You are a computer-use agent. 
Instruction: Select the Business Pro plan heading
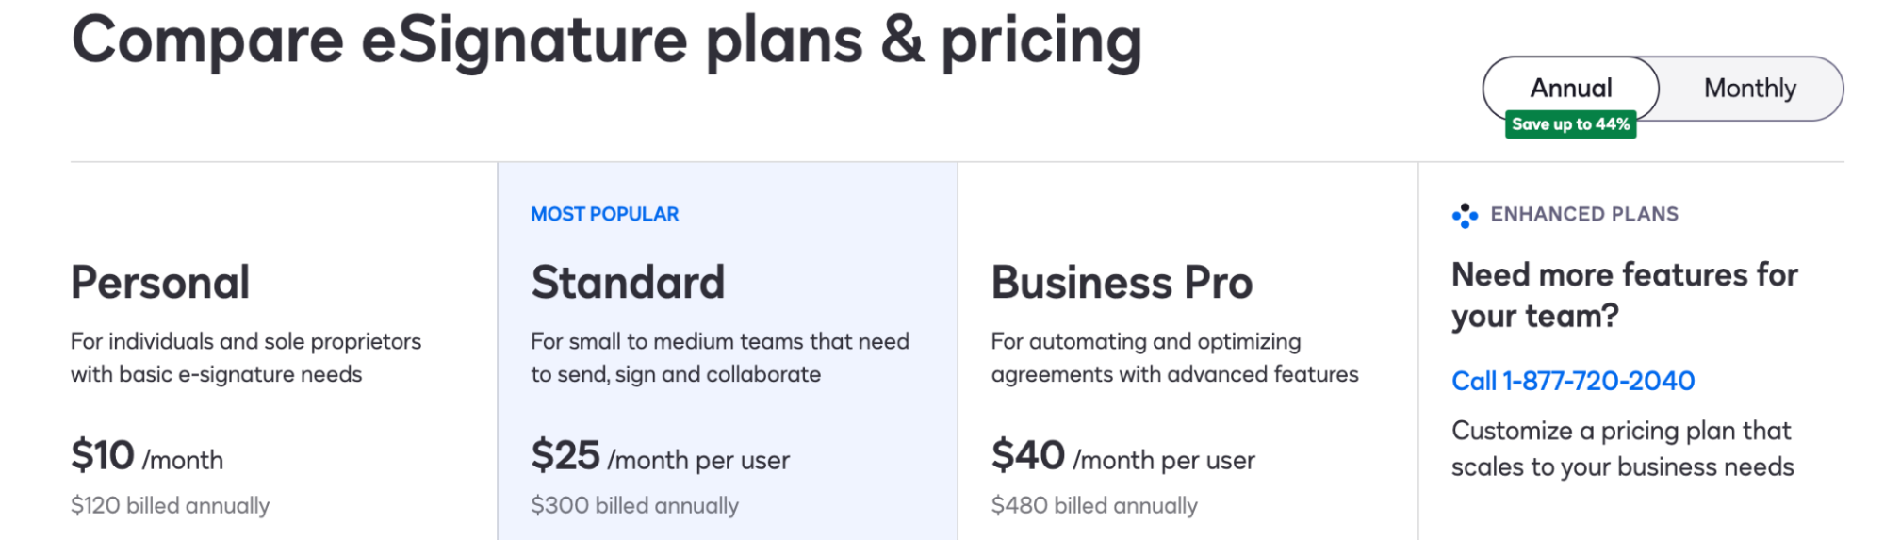coord(1122,282)
